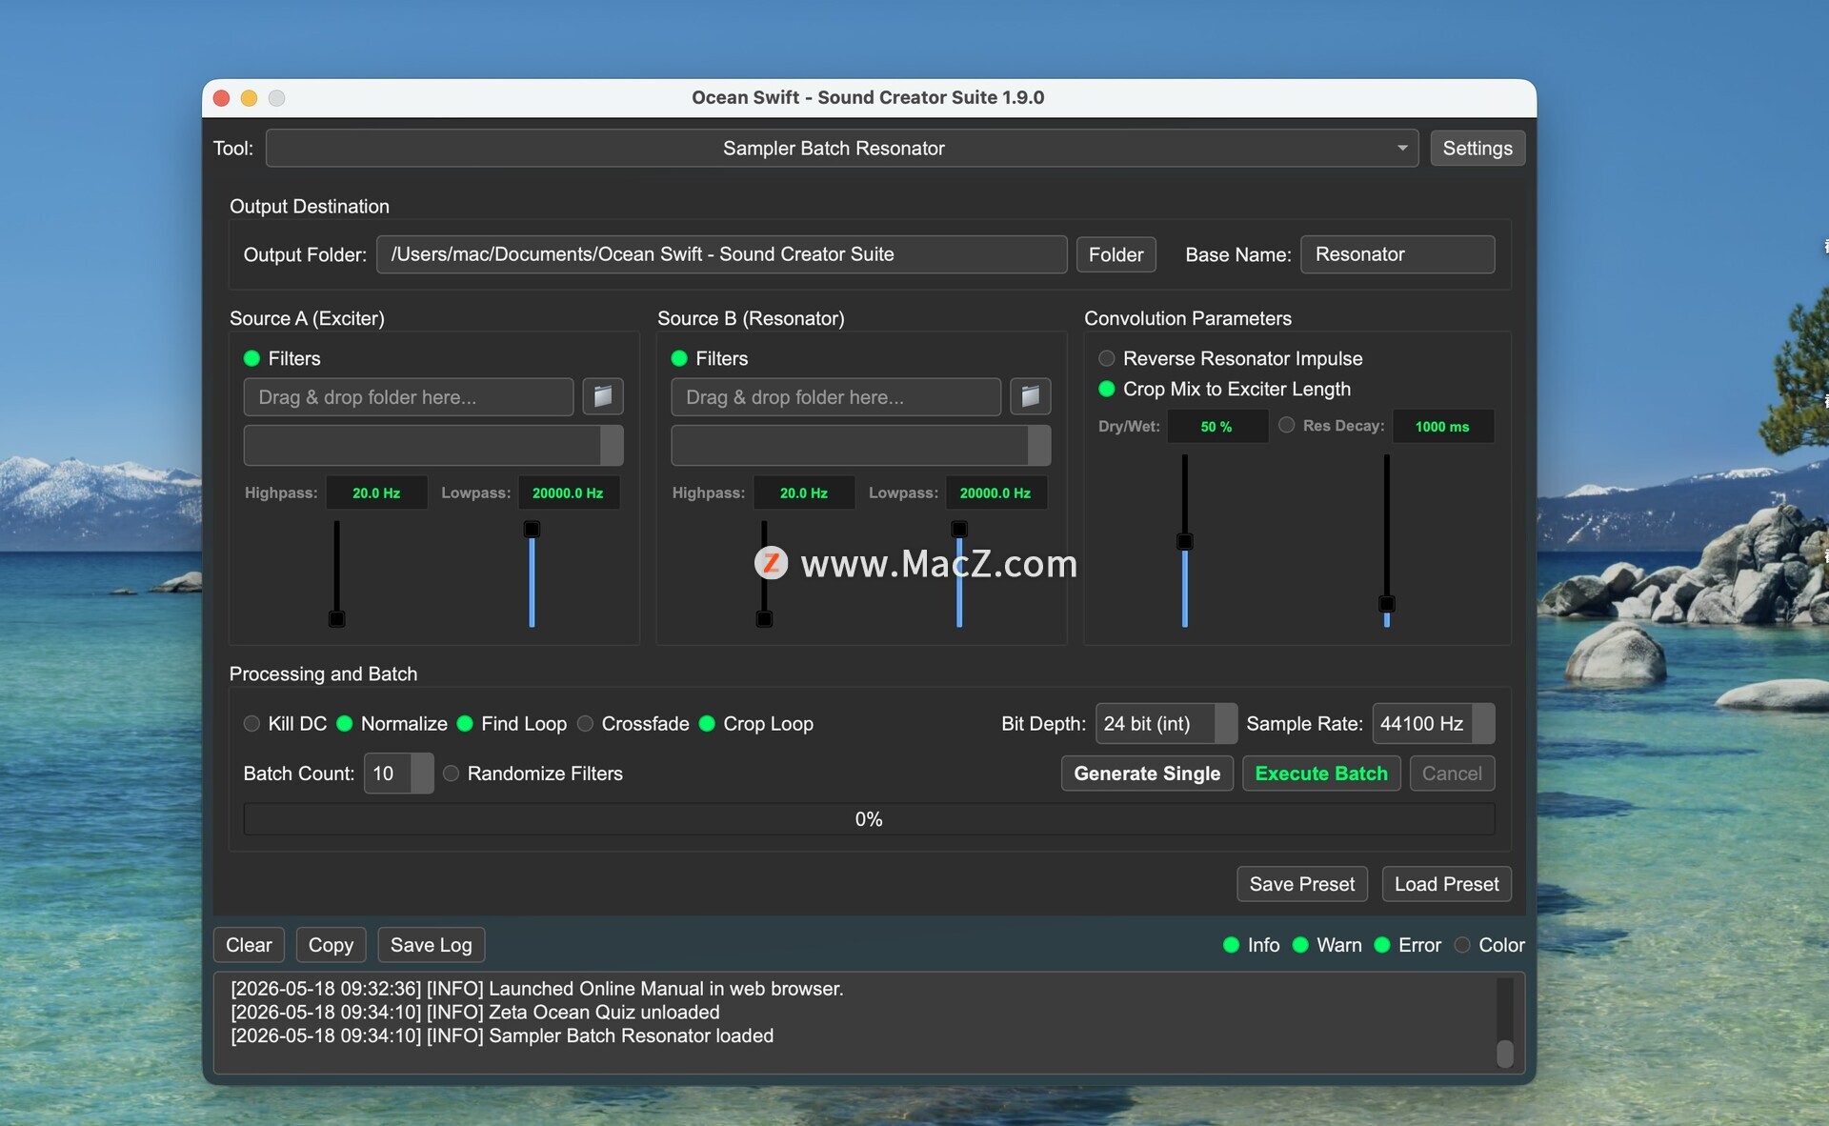Toggle the Normalize option
This screenshot has height=1126, width=1829.
coord(345,723)
